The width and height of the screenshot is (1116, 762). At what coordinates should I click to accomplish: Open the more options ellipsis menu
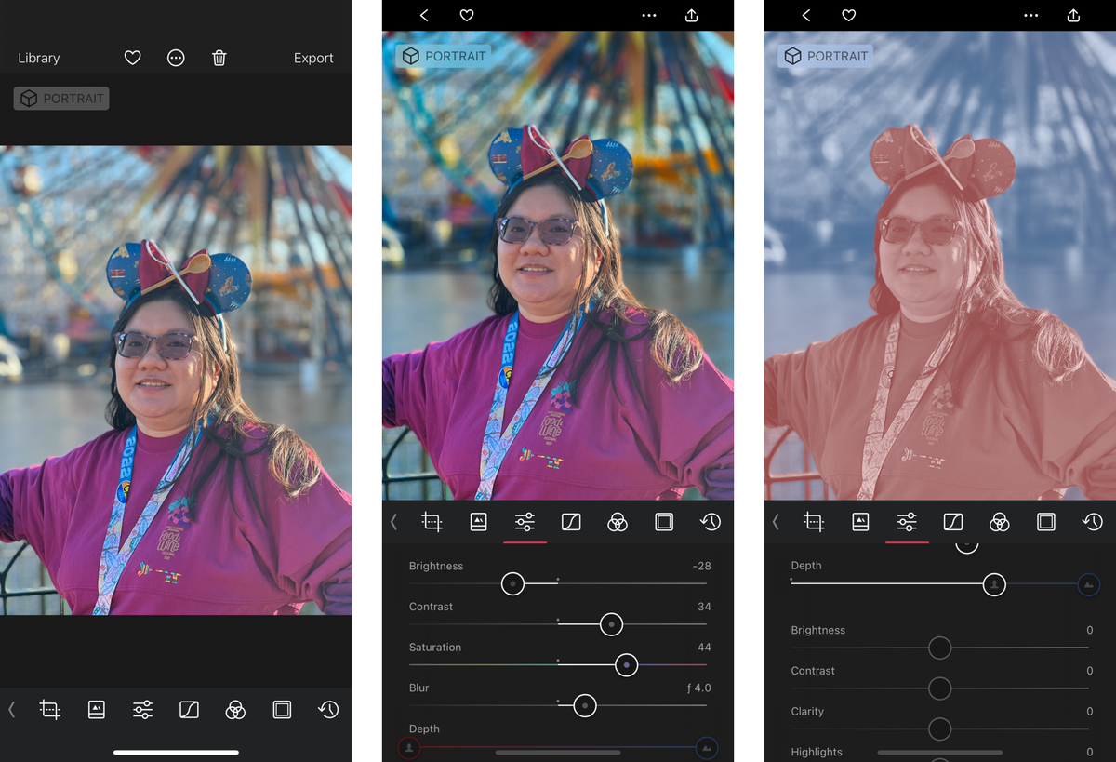[x=648, y=15]
